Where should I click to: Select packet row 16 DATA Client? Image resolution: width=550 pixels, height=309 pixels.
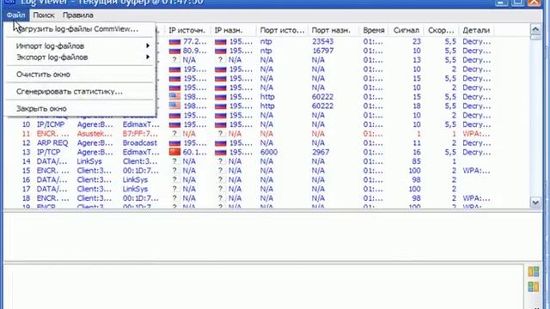266,179
